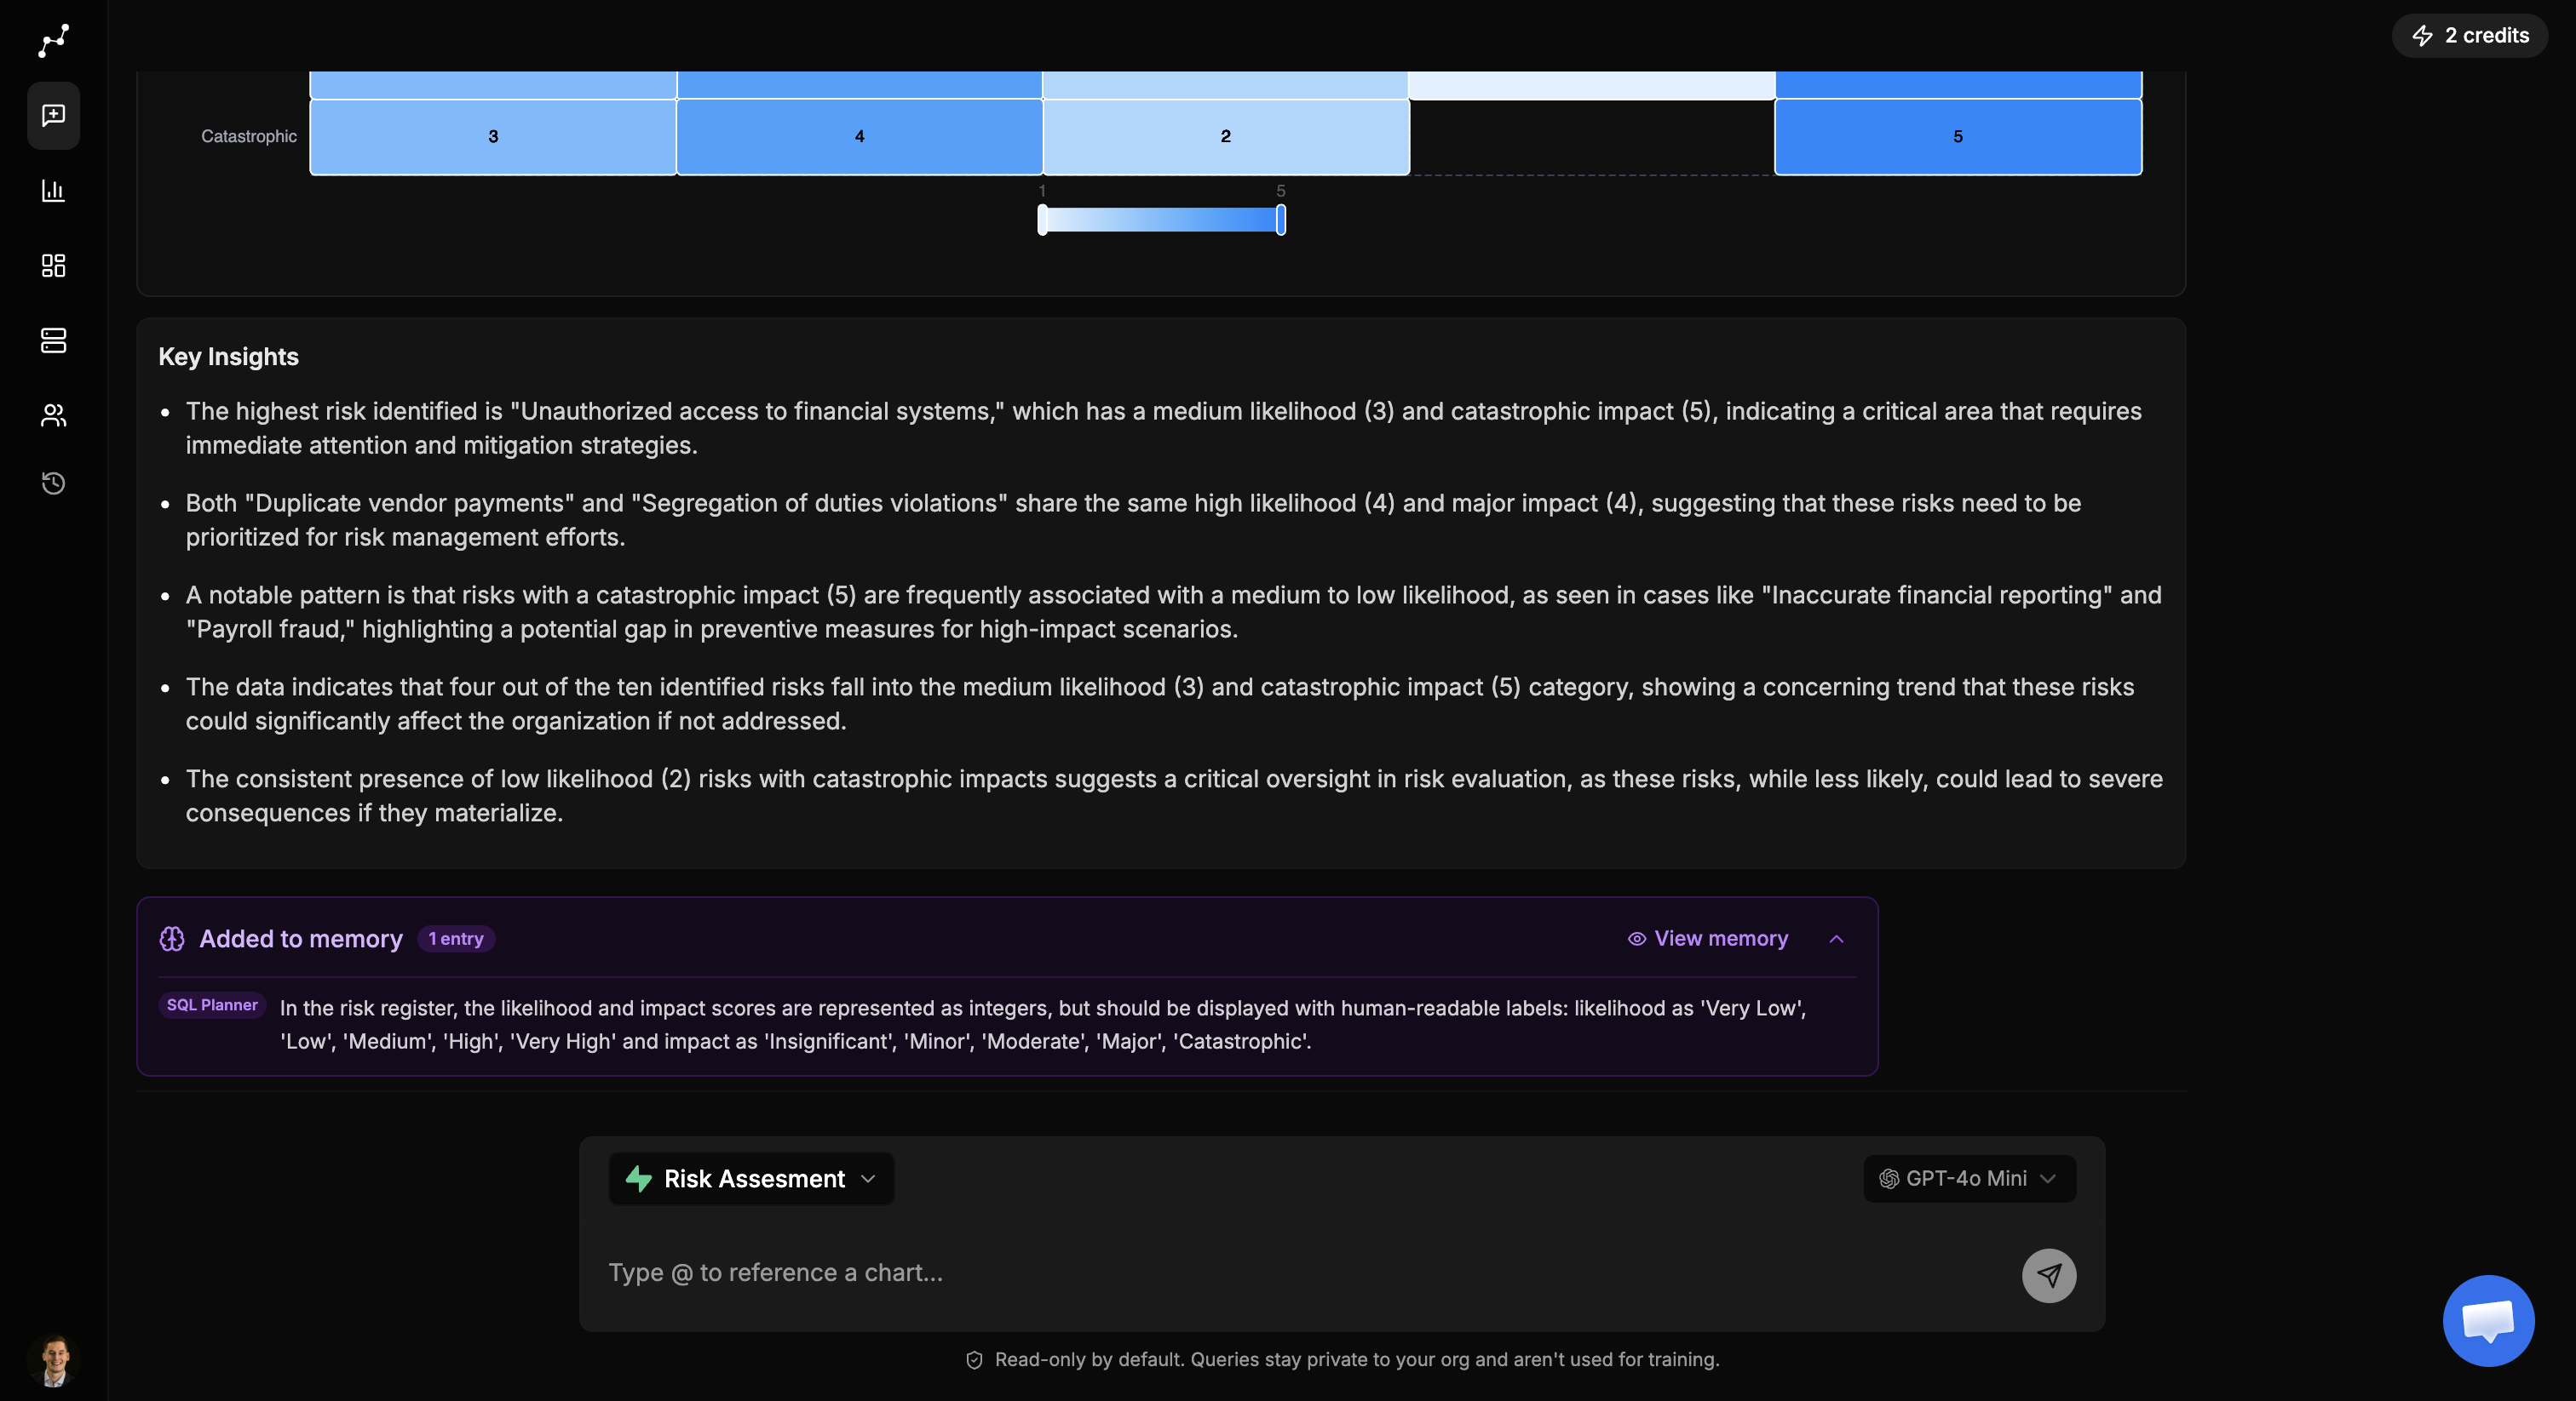Viewport: 2576px width, 1401px height.
Task: Send the message with paper plane button
Action: [x=2049, y=1275]
